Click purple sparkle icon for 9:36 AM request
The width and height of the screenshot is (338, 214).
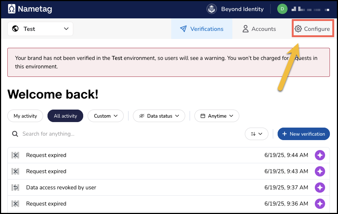[x=320, y=204]
